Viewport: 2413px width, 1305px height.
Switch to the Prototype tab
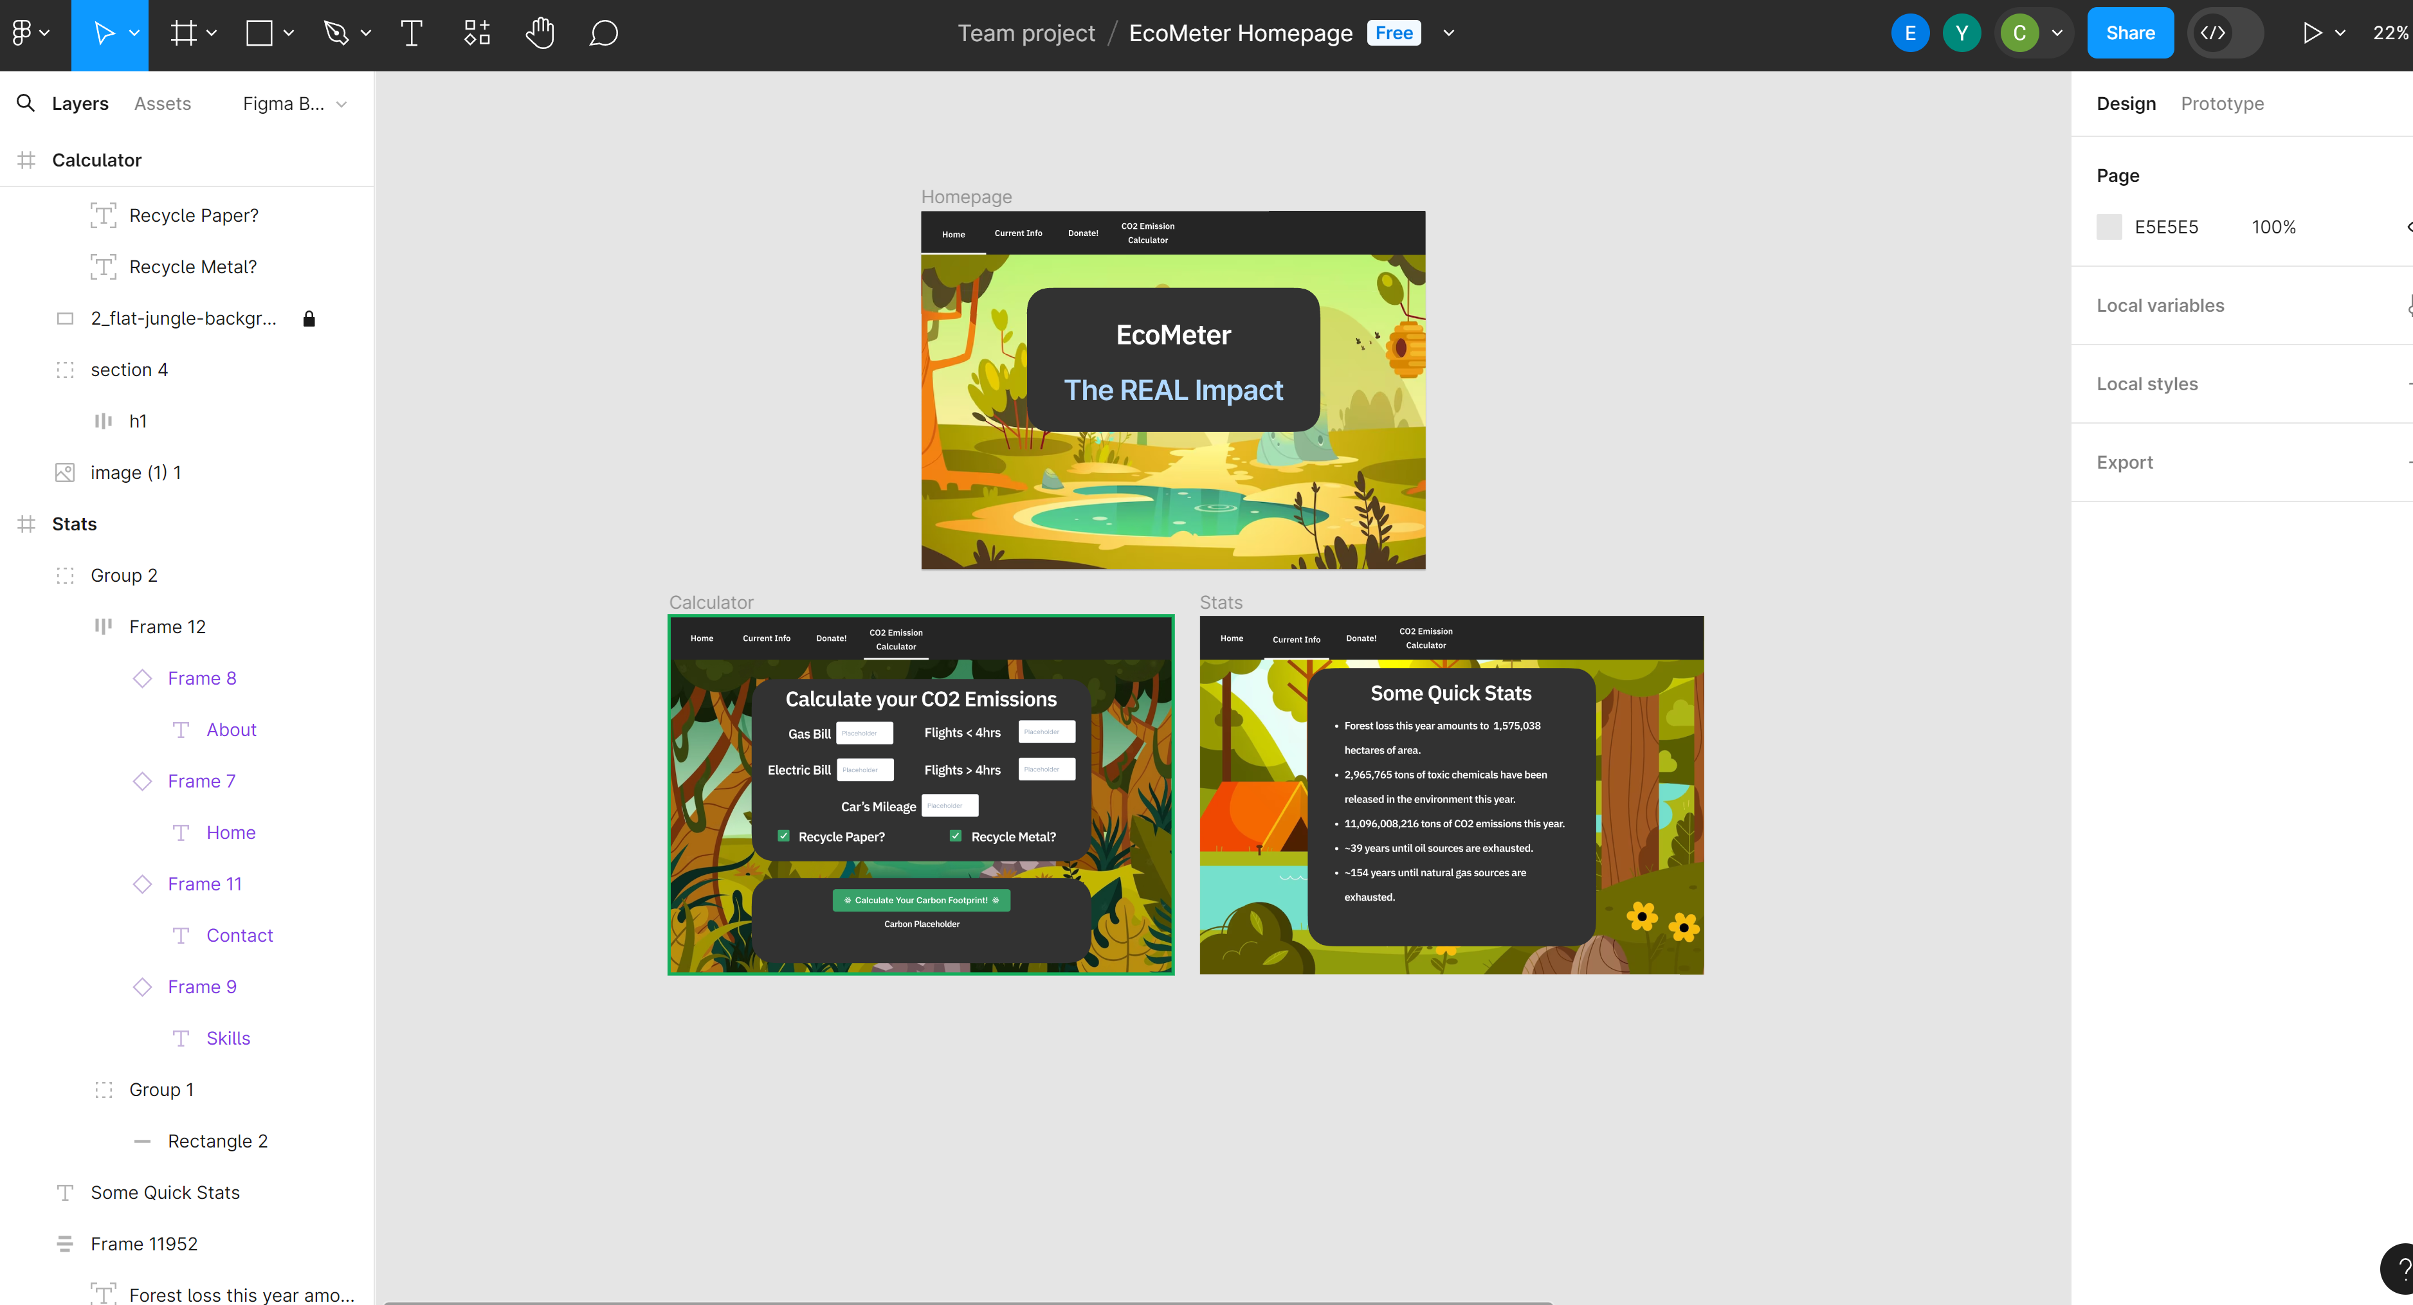(x=2222, y=104)
